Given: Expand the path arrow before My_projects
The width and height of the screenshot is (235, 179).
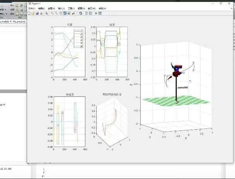Looking at the screenshot, I should (x=11, y=22).
